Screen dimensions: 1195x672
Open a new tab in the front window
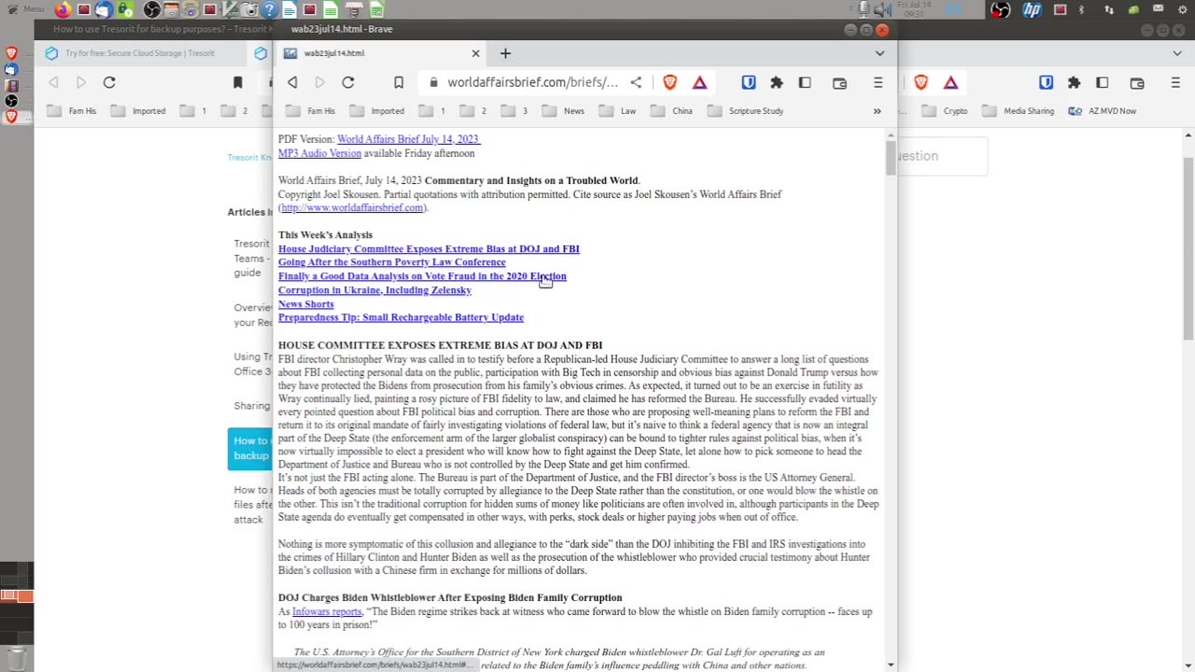(505, 53)
